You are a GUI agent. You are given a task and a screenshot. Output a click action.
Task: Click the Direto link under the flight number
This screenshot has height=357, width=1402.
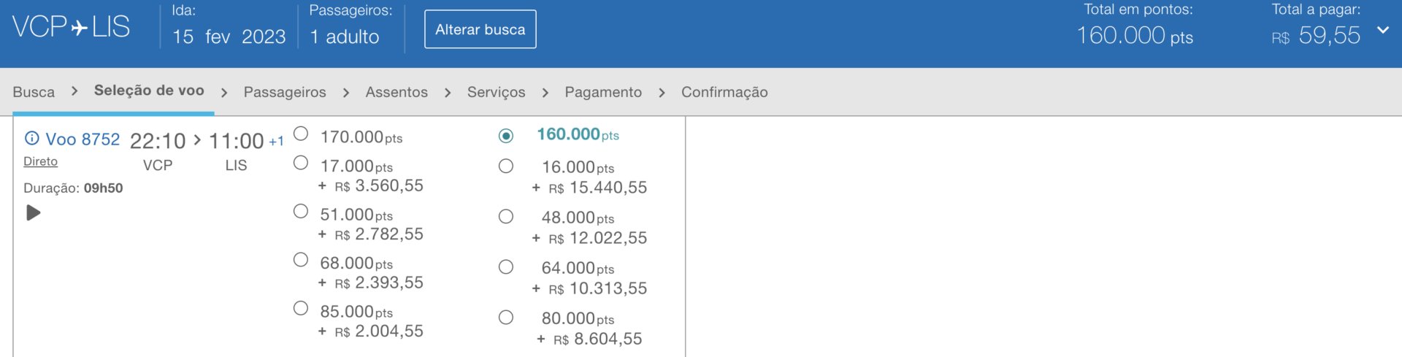pos(40,161)
